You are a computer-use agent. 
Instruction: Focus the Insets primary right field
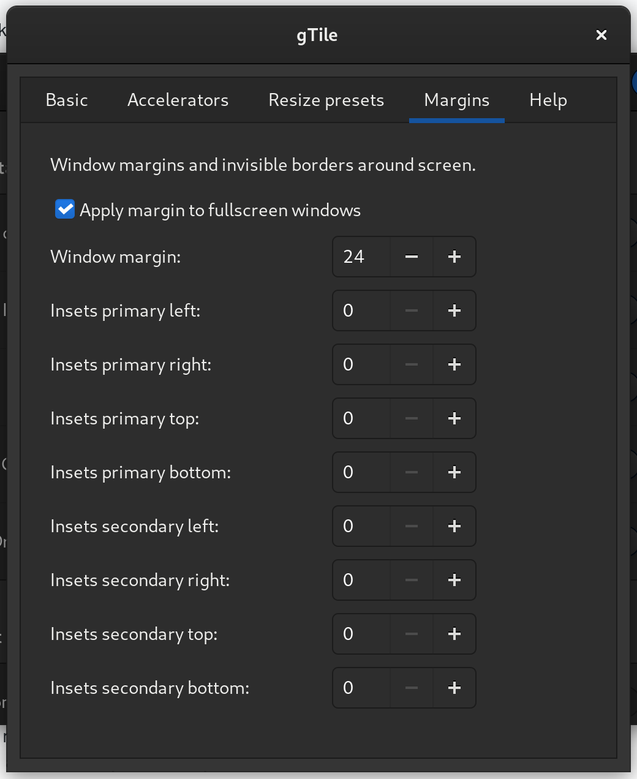(361, 364)
